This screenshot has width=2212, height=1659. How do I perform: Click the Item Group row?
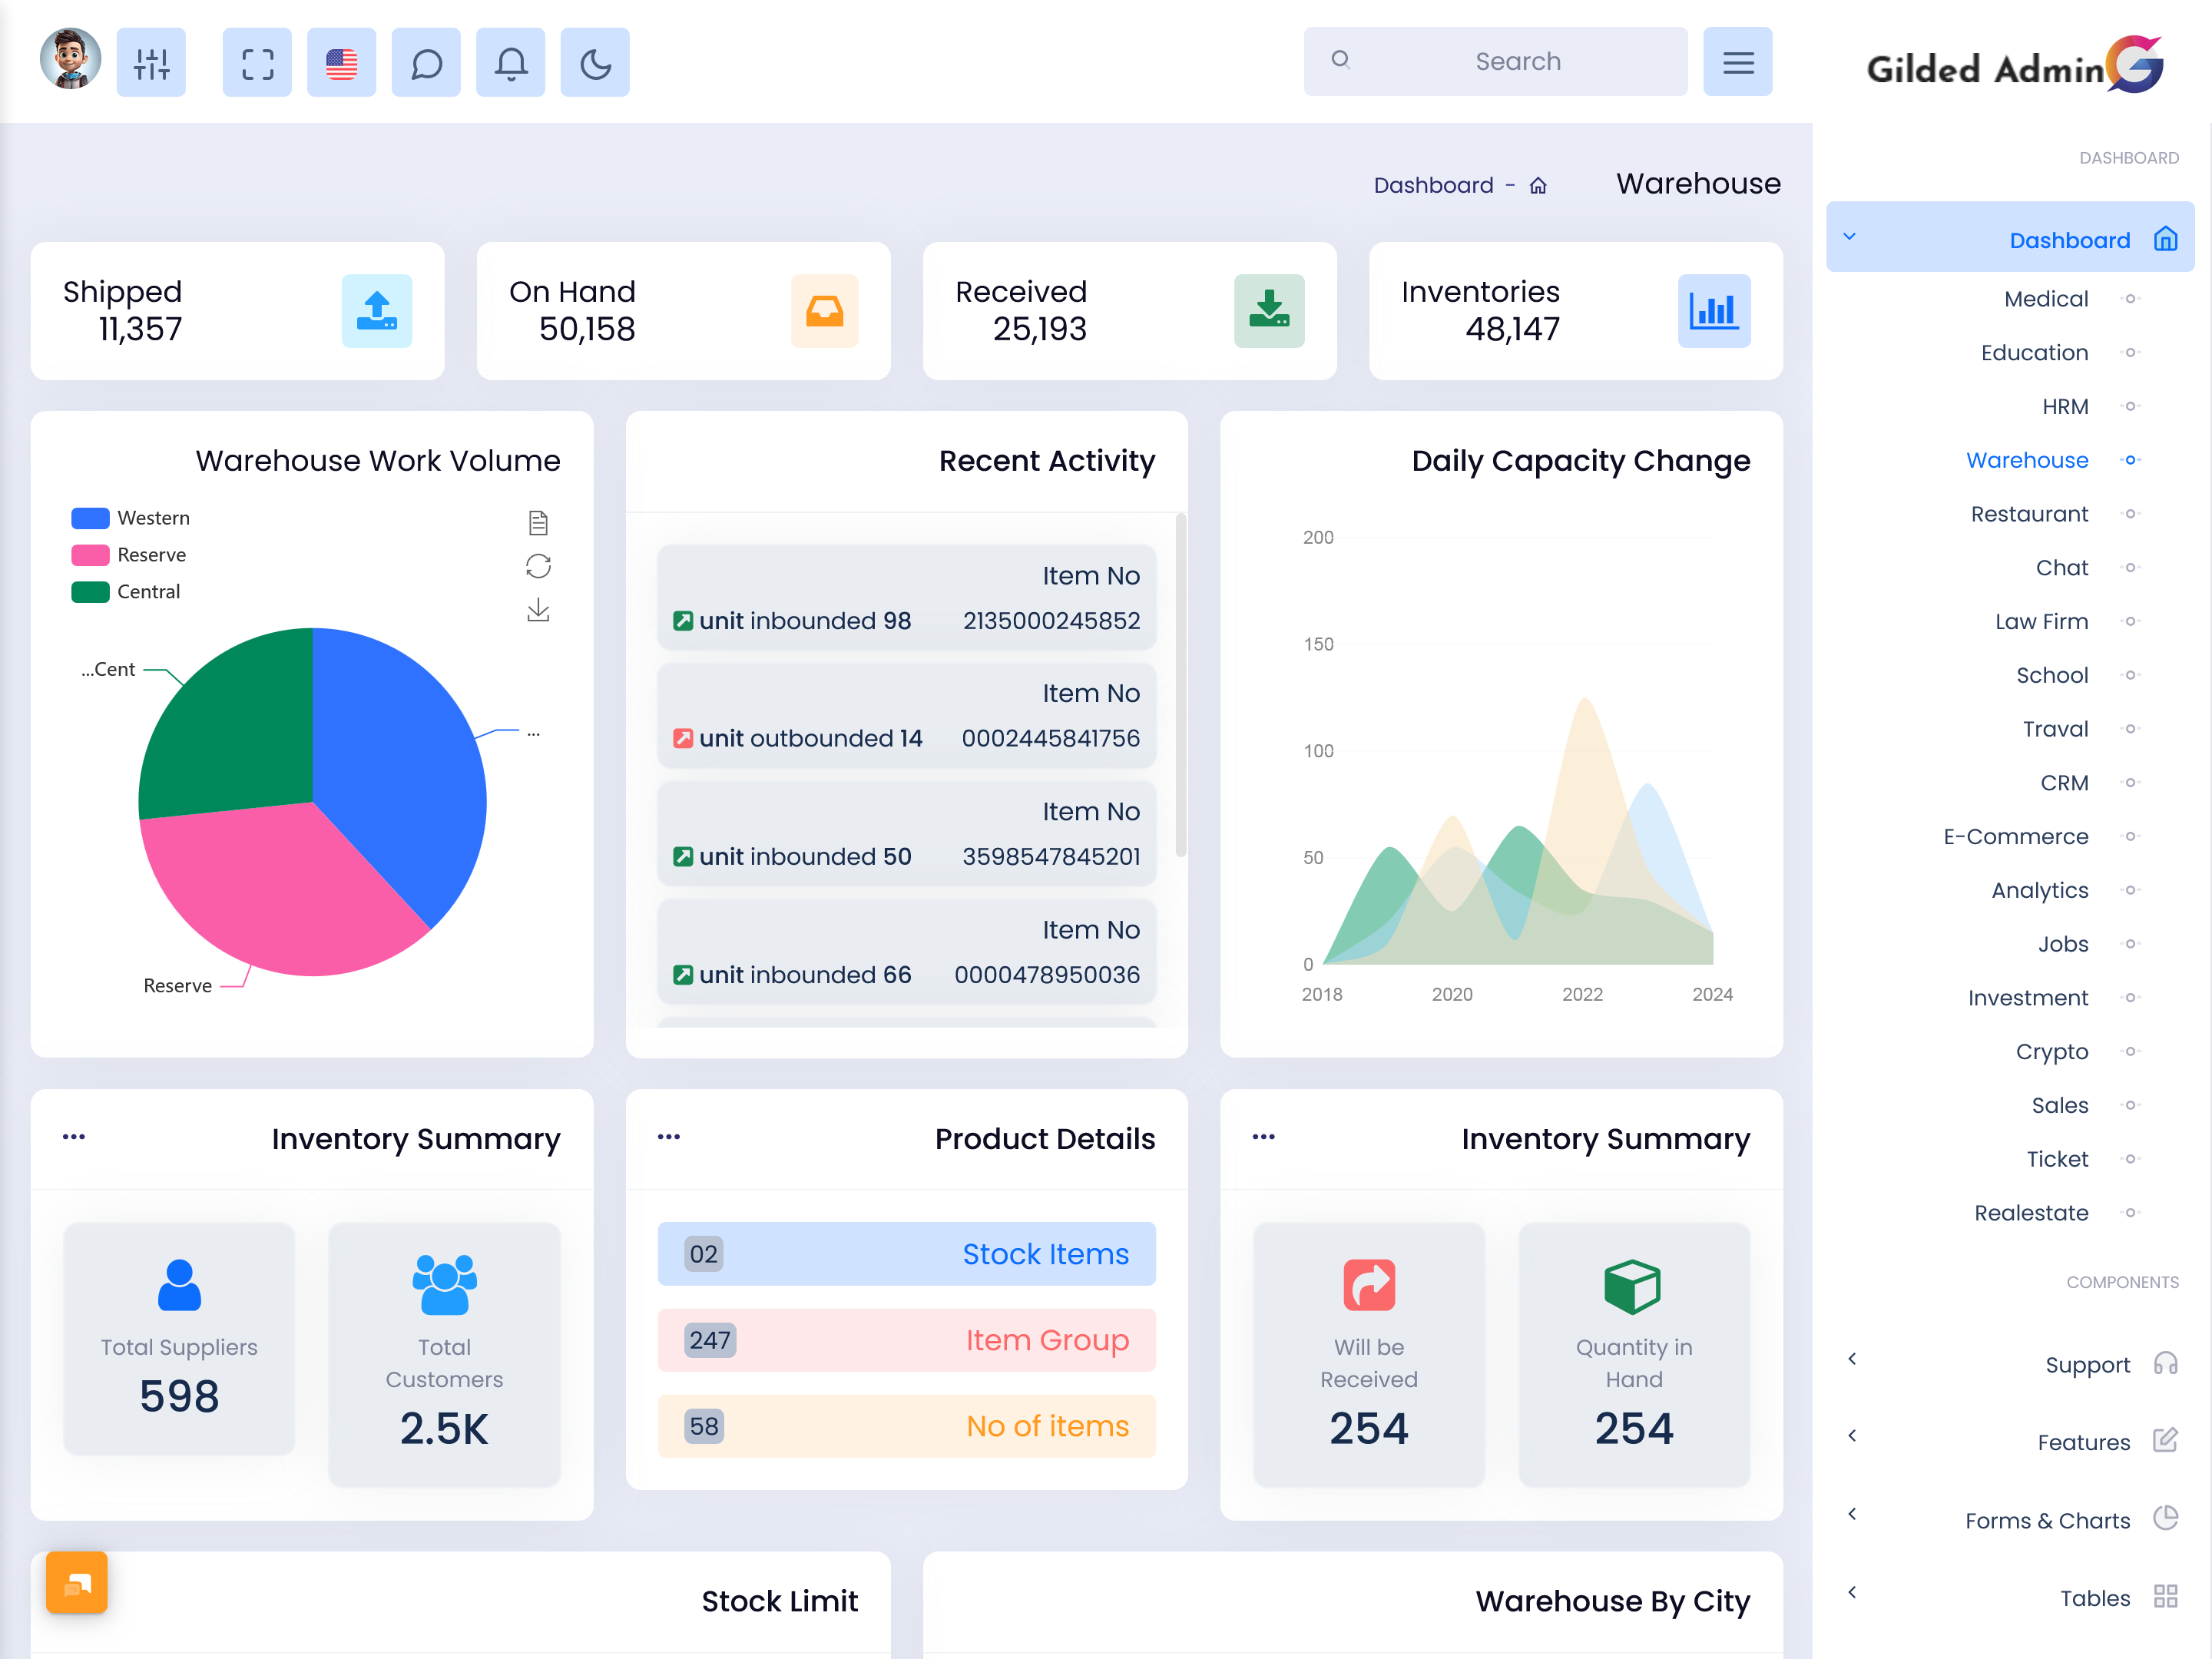(906, 1340)
